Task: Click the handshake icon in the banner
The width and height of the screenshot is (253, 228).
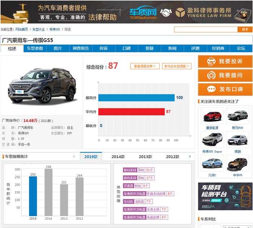Action: (x=166, y=13)
